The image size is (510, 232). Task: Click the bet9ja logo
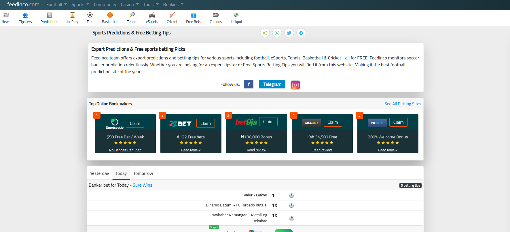tap(246, 122)
